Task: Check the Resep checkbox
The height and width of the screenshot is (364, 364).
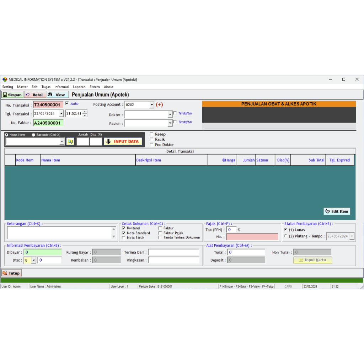Action: (151, 134)
